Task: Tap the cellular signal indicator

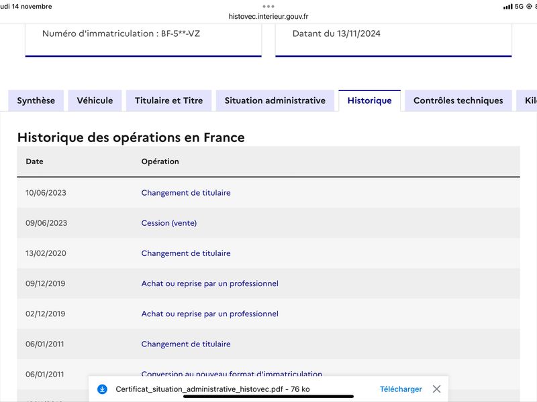Action: [507, 7]
